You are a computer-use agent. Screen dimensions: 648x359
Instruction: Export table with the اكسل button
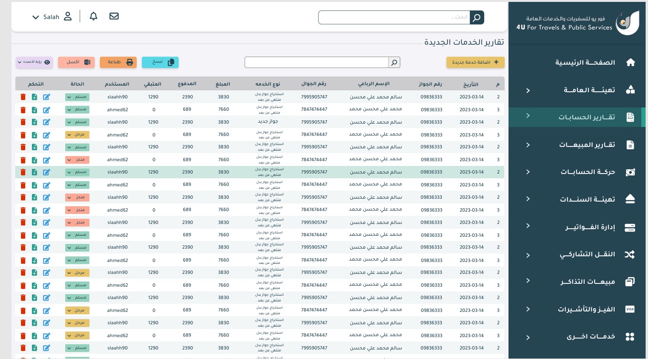(76, 62)
